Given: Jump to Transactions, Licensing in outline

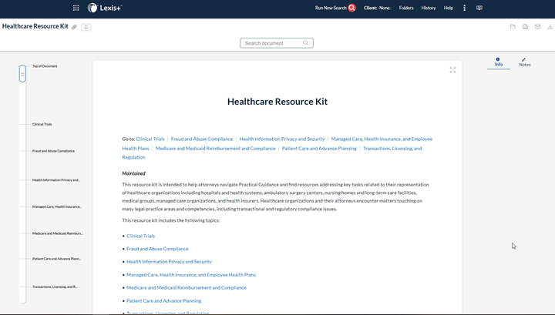Looking at the screenshot, I should pos(55,287).
